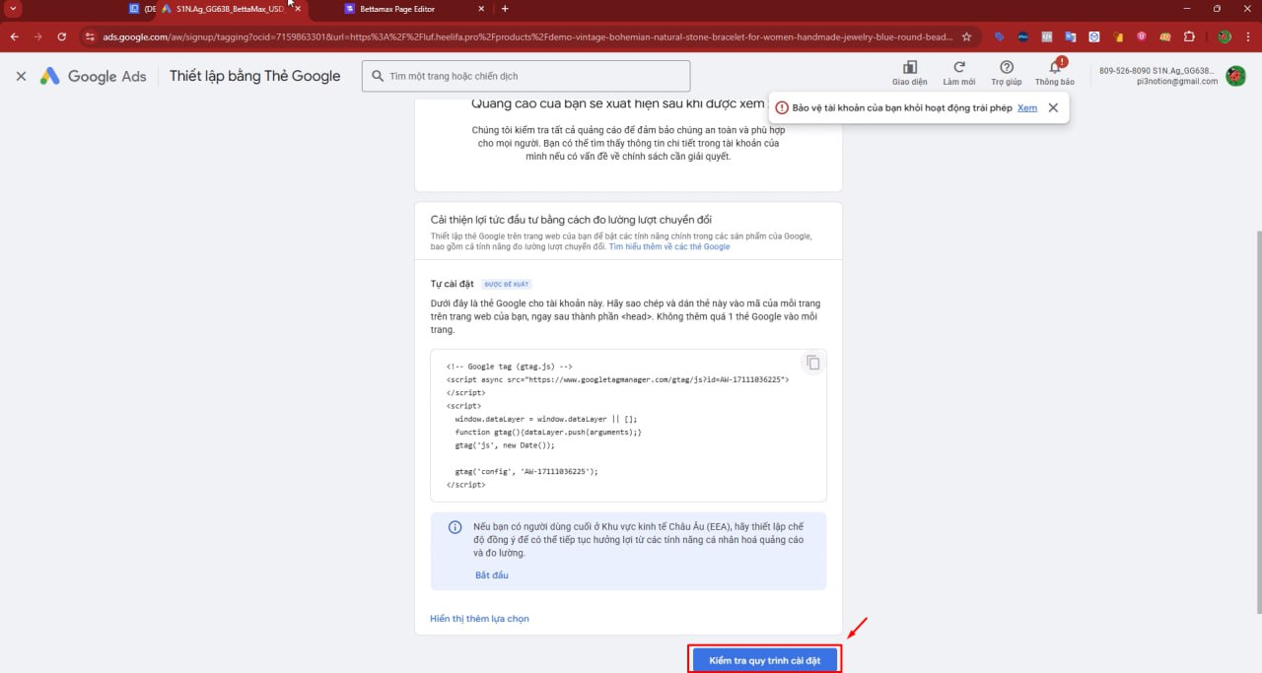Dismiss the account protection alert
1262x673 pixels.
(x=1053, y=108)
